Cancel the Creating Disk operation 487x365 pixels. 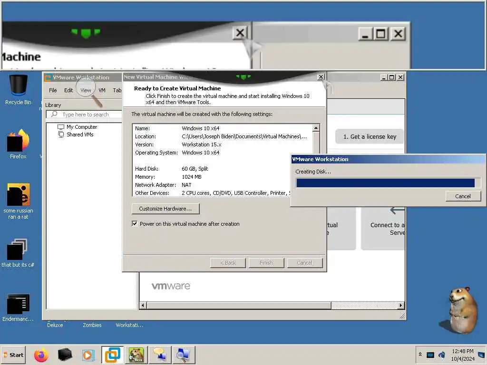coord(463,196)
